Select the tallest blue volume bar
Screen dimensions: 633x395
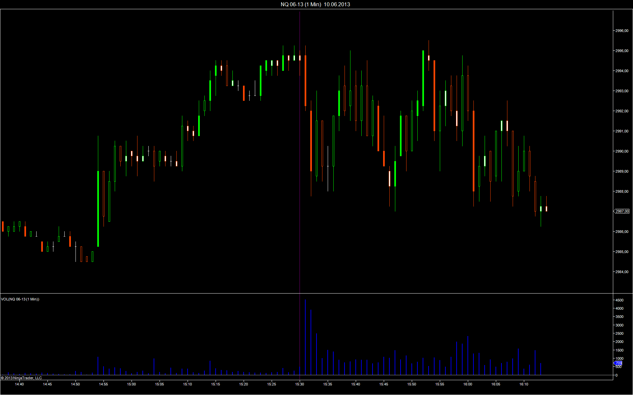(305, 337)
